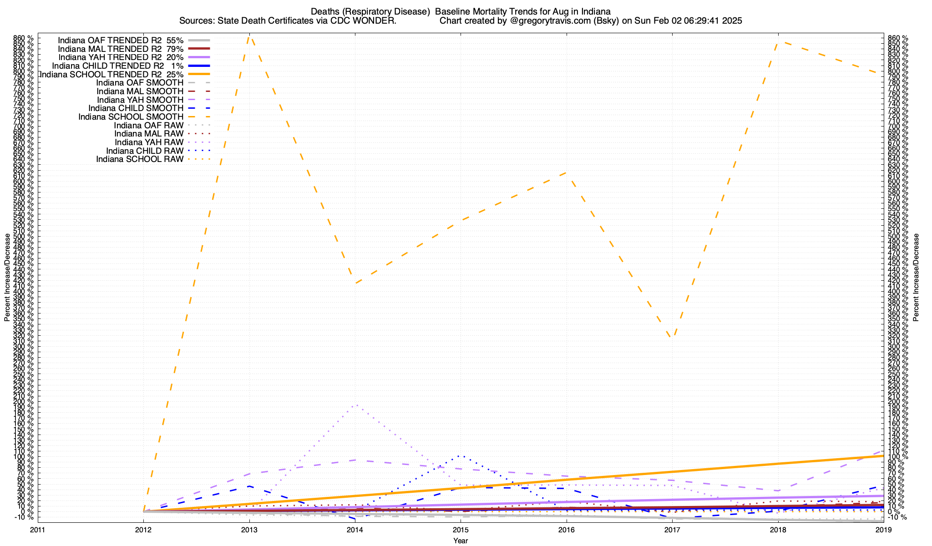Select the Indiana YAH RAW legend label
The image size is (932, 546).
[149, 142]
